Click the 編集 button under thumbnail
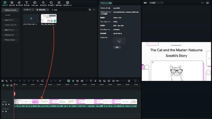Image resolution: width=212 pixels, height=119 pixels. [117, 47]
